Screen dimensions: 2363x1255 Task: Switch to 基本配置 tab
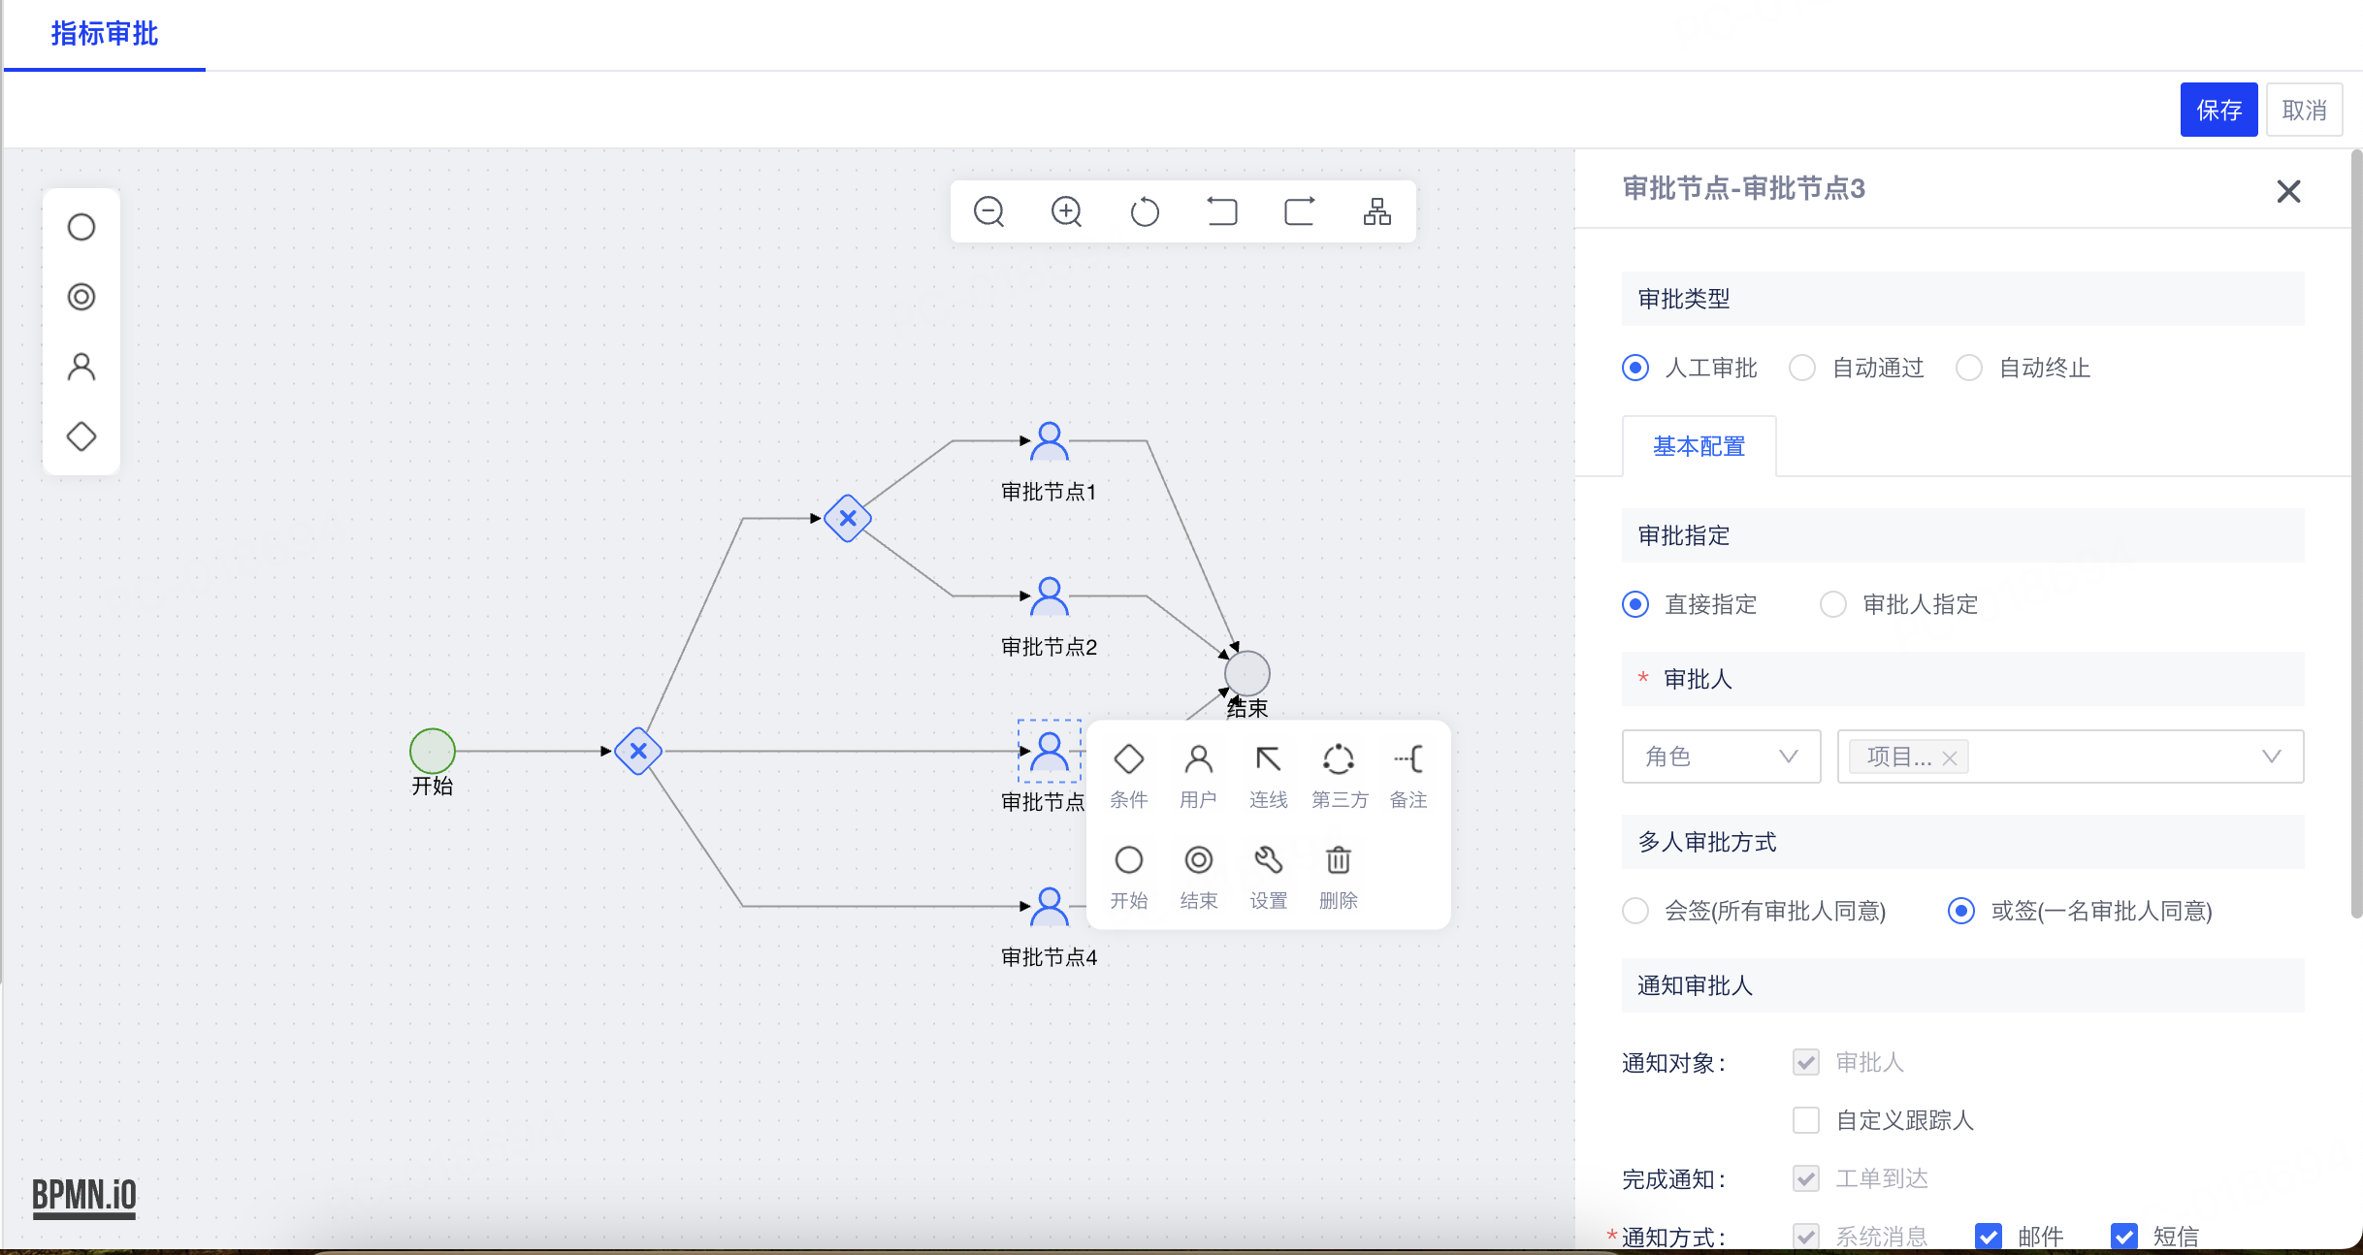[x=1699, y=446]
